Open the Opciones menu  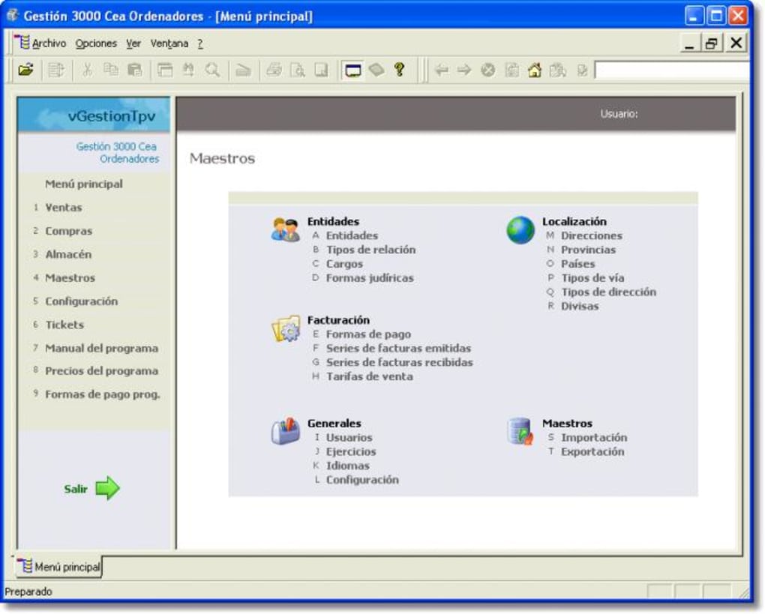point(96,43)
